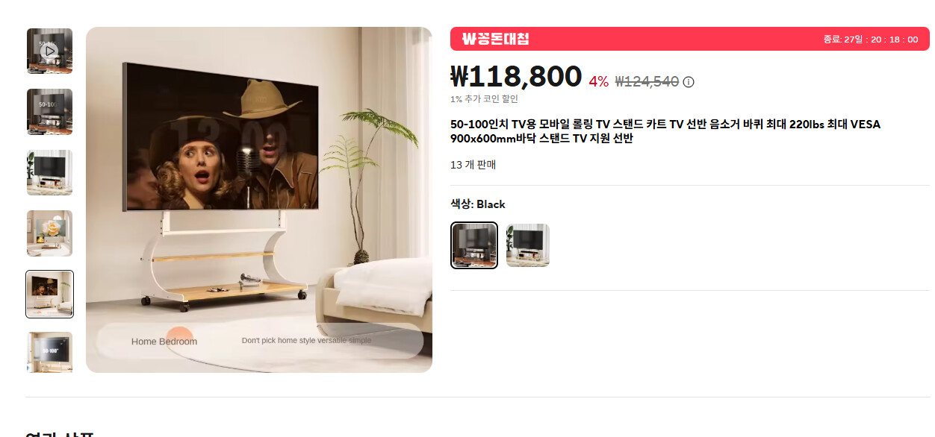Click the Home Bedroom caption in image
Image resolution: width=935 pixels, height=437 pixels.
click(x=164, y=342)
